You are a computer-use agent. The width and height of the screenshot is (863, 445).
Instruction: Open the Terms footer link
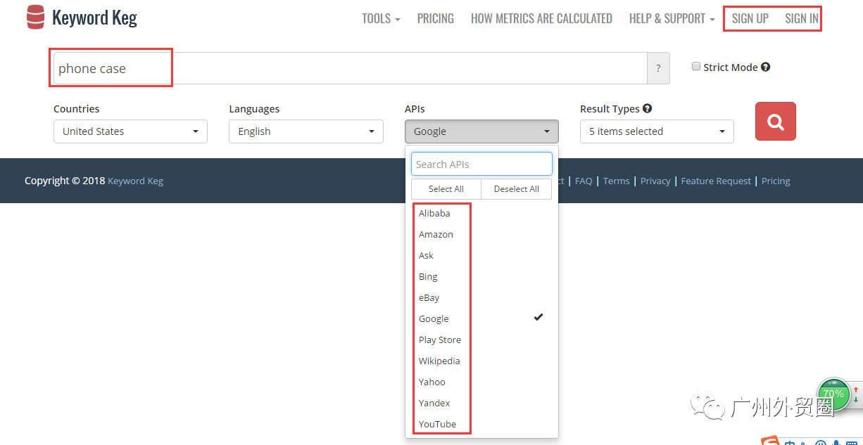click(x=616, y=181)
